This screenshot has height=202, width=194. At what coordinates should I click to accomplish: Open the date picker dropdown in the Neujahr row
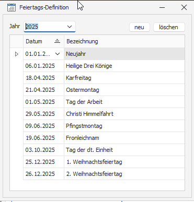[x=58, y=54]
